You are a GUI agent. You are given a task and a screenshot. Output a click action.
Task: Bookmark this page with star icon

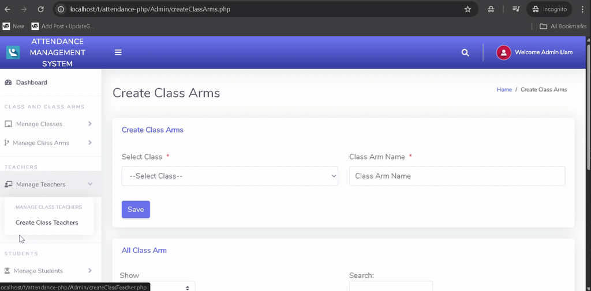pos(467,9)
